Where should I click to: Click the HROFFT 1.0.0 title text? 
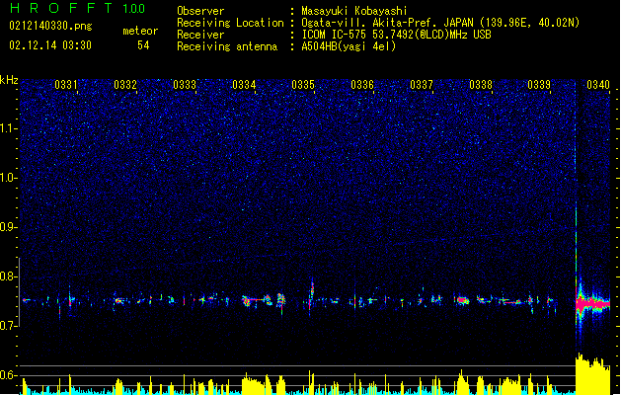pyautogui.click(x=77, y=8)
